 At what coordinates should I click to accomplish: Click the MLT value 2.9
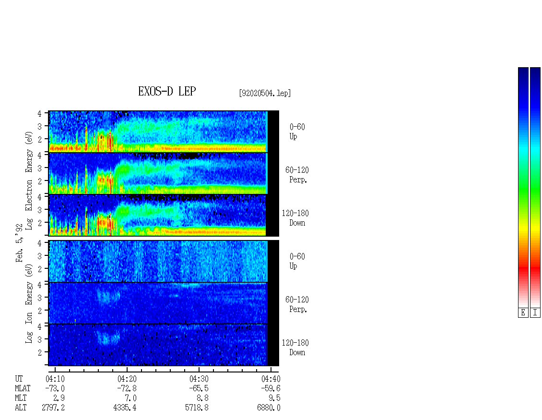pyautogui.click(x=59, y=398)
